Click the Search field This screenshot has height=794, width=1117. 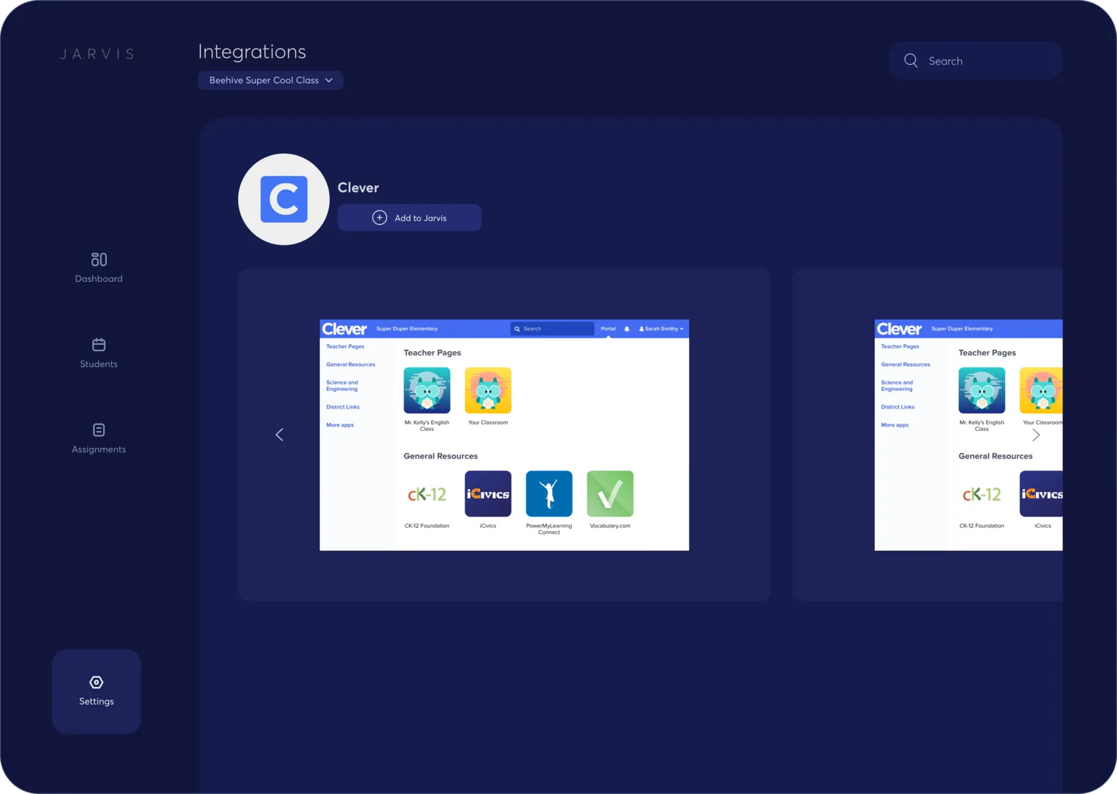[x=975, y=61]
